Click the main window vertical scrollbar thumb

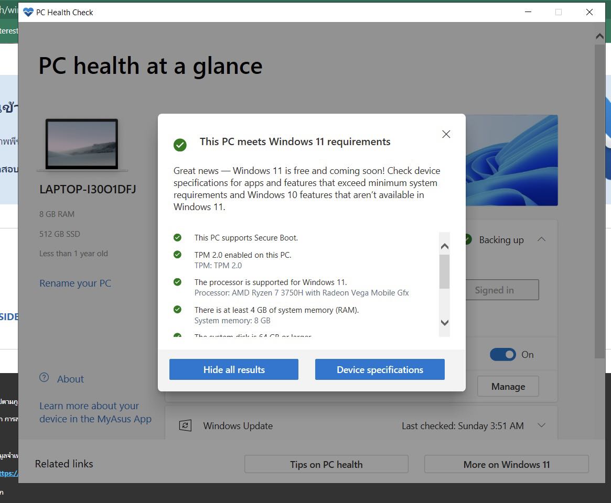tap(599, 201)
